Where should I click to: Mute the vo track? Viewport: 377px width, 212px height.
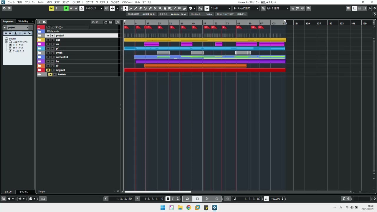(48, 44)
